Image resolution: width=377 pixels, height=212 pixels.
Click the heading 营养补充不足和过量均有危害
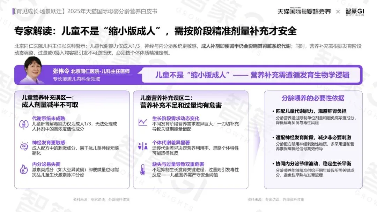[x=181, y=105]
